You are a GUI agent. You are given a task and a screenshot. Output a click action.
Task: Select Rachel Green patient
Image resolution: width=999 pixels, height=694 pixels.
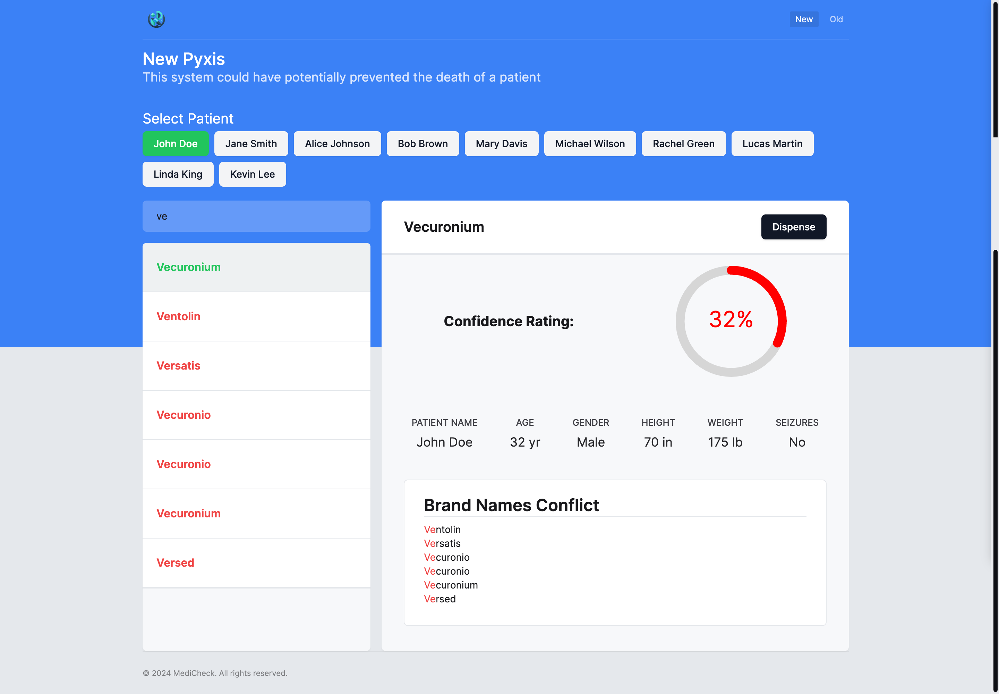[x=683, y=144]
